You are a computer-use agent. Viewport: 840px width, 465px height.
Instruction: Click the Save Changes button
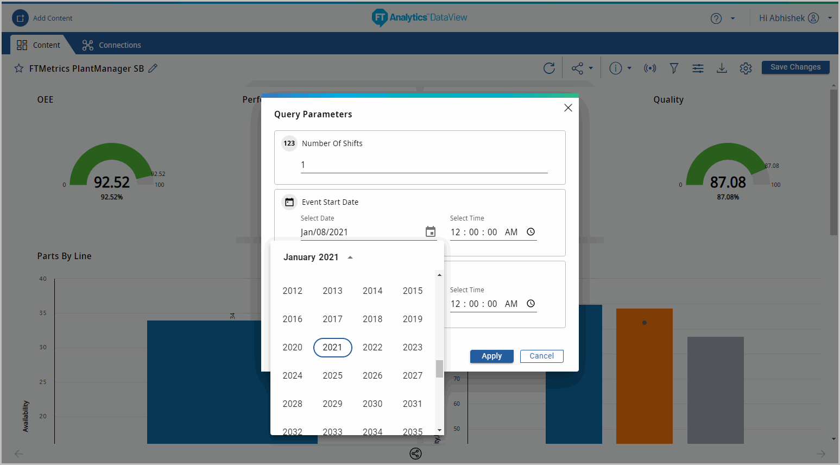(x=795, y=67)
